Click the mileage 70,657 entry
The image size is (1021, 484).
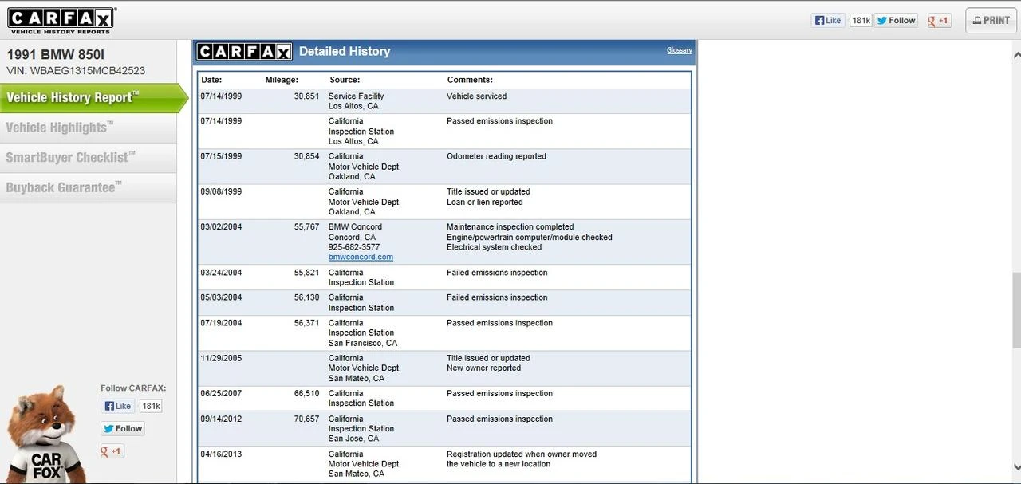(x=306, y=419)
